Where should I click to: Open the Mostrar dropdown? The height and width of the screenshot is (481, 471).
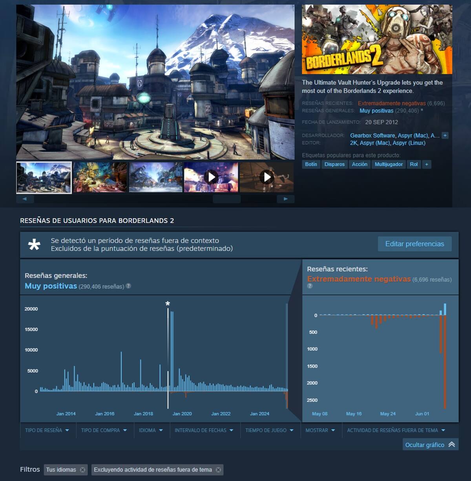320,430
